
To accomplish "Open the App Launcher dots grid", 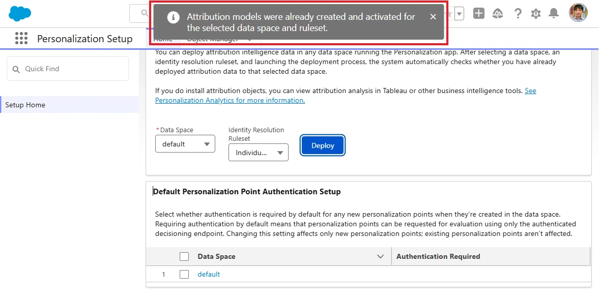I will tap(21, 38).
